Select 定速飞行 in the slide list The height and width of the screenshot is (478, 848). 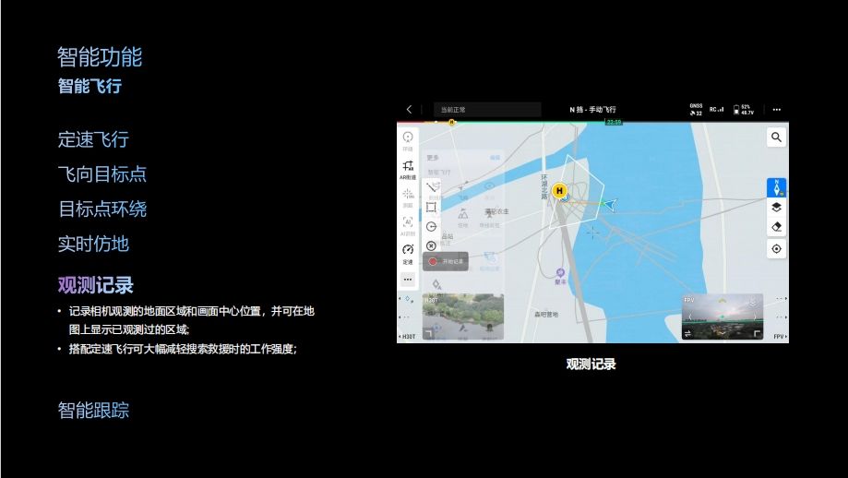pos(93,139)
